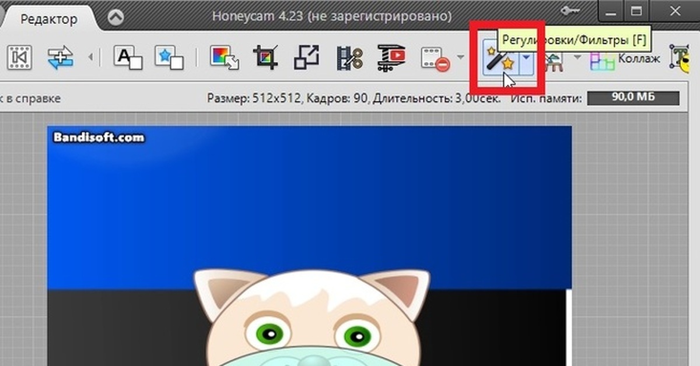The width and height of the screenshot is (700, 366).
Task: Insert image sticker with star icon
Action: pos(169,58)
